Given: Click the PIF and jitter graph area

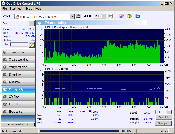Looking at the screenshot, I should point(104,88).
